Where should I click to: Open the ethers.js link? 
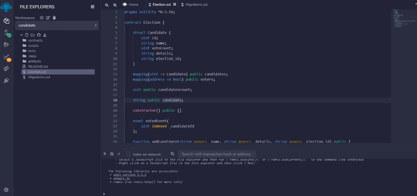pyautogui.click(x=122, y=178)
